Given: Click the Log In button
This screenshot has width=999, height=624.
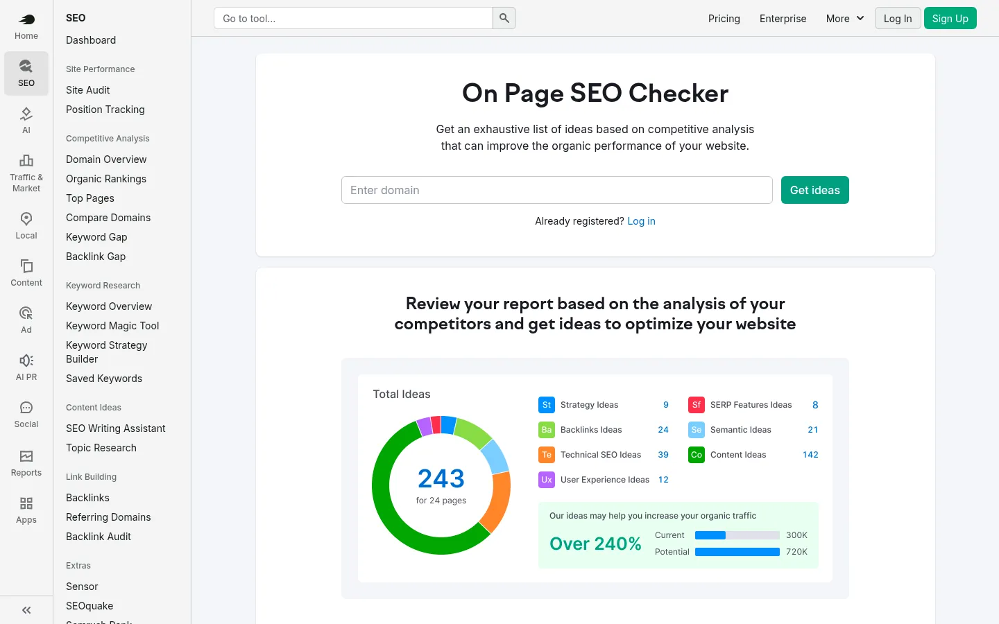Looking at the screenshot, I should 898,18.
